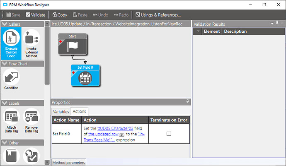
Task: Click the toolbox scrollbar thumb
Action: tap(47, 55)
